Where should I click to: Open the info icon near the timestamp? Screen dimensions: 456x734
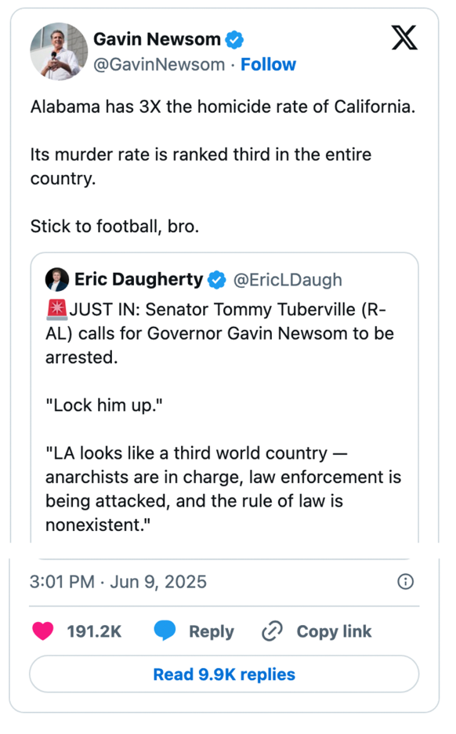pos(405,582)
